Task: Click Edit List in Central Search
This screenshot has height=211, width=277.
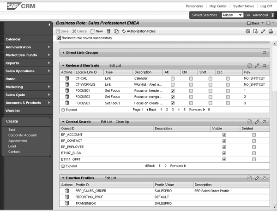Action: pyautogui.click(x=107, y=122)
